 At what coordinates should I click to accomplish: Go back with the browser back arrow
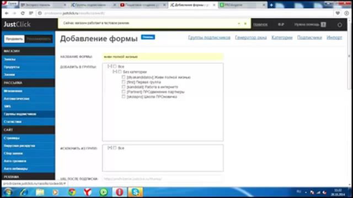(7, 13)
